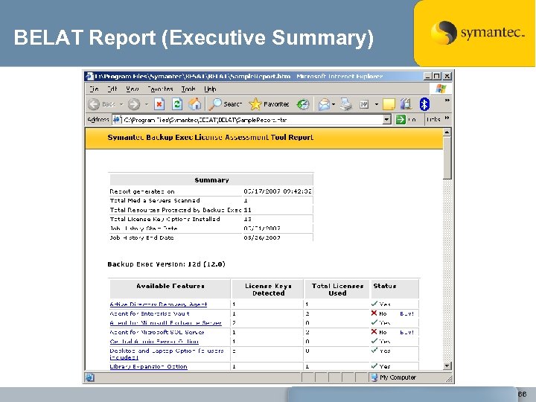
Task: Expand the Links bar chevron
Action: (447, 118)
